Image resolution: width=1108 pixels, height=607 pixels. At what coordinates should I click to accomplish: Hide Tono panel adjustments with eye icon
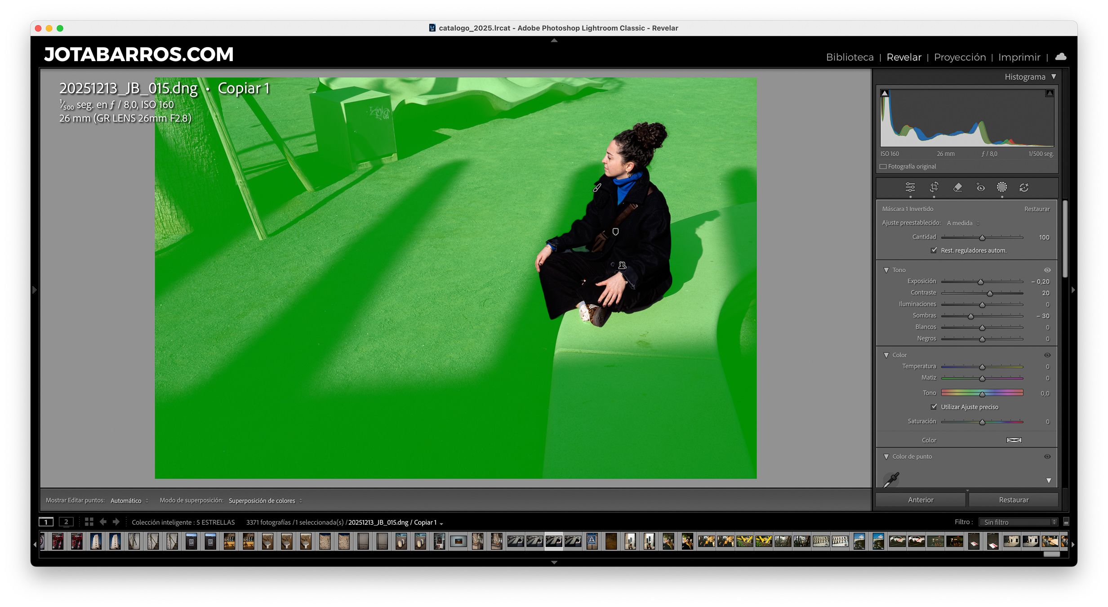click(x=1047, y=270)
